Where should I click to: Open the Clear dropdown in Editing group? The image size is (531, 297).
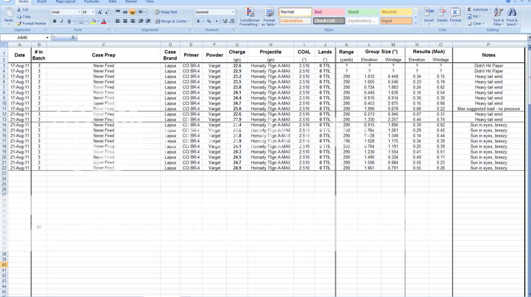coord(476,24)
